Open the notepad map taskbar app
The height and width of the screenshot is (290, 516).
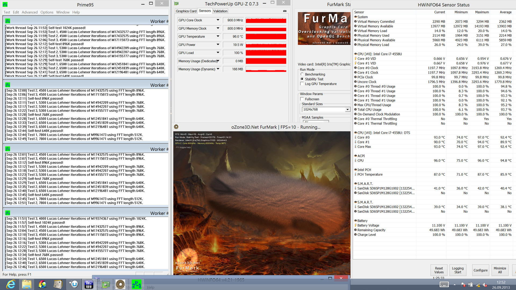point(58,284)
